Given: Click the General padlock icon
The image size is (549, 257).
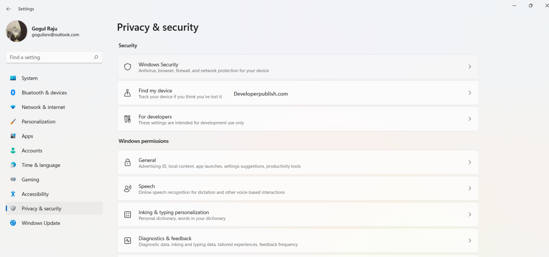Looking at the screenshot, I should [128, 162].
